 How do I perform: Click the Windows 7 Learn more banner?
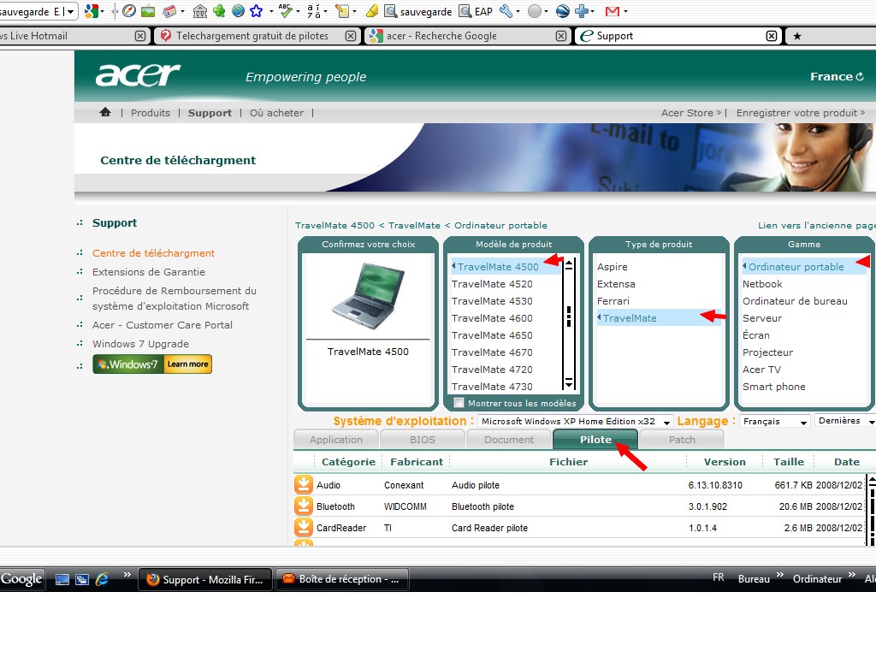[x=152, y=364]
